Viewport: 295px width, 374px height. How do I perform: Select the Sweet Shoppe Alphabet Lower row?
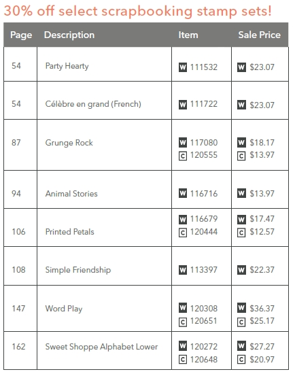pyautogui.click(x=146, y=350)
